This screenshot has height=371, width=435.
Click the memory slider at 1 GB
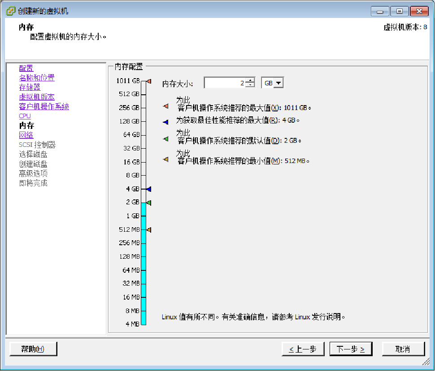[144, 216]
